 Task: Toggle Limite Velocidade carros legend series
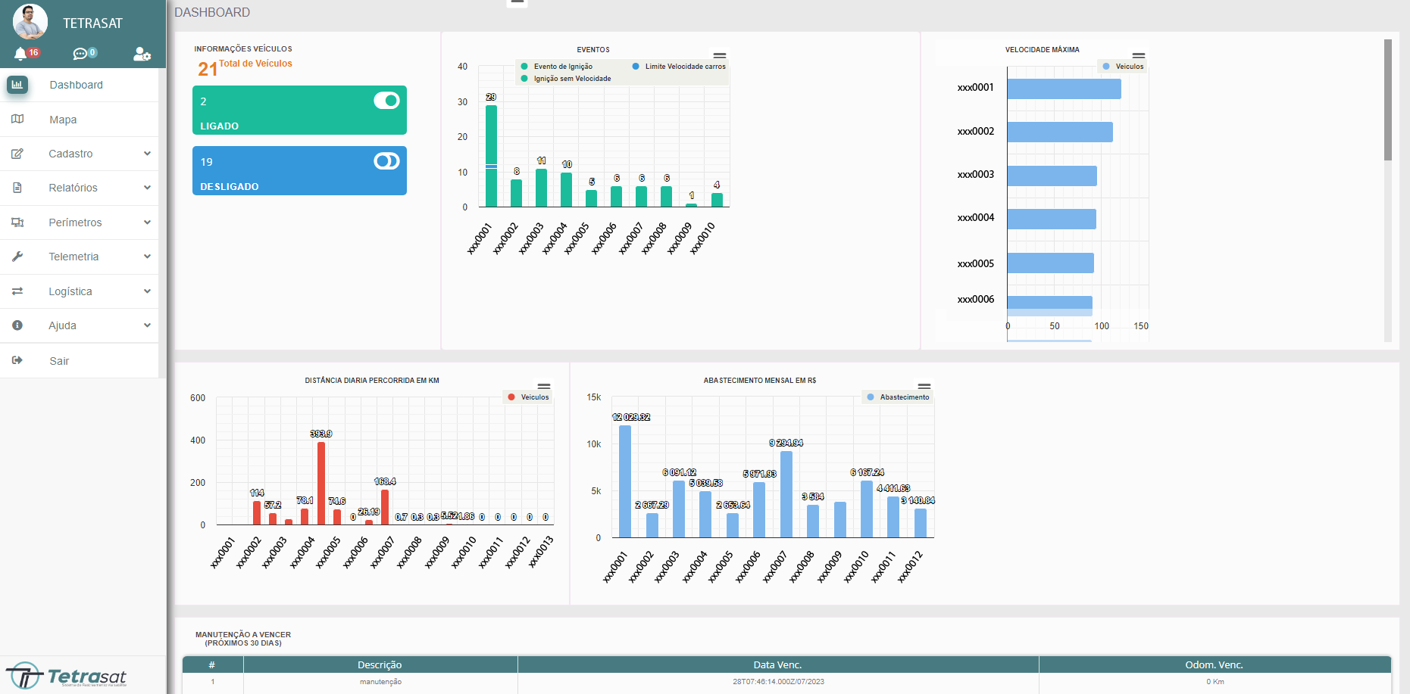679,67
